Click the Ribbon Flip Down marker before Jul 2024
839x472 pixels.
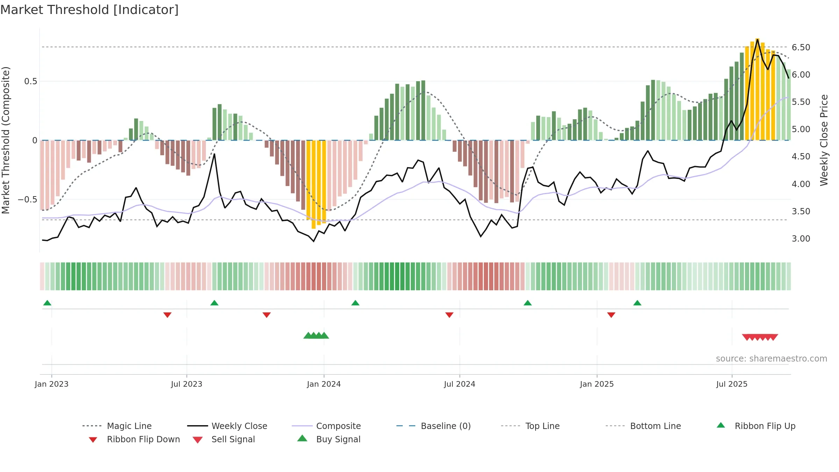449,315
